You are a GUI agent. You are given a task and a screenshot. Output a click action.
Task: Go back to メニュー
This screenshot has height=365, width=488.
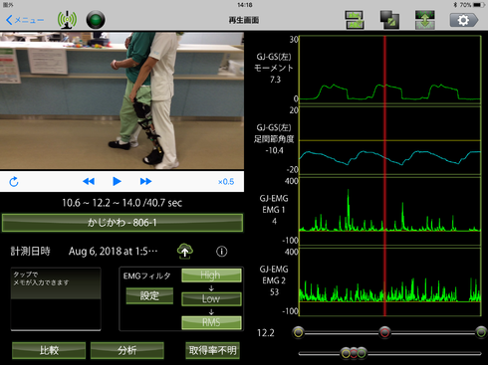pos(25,20)
